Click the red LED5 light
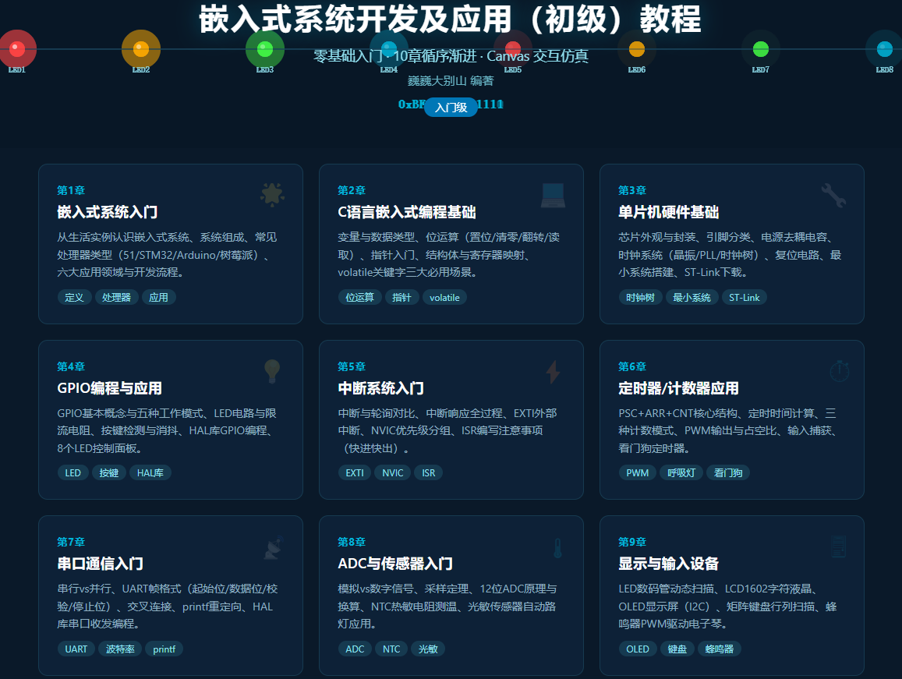The width and height of the screenshot is (902, 679). point(512,49)
